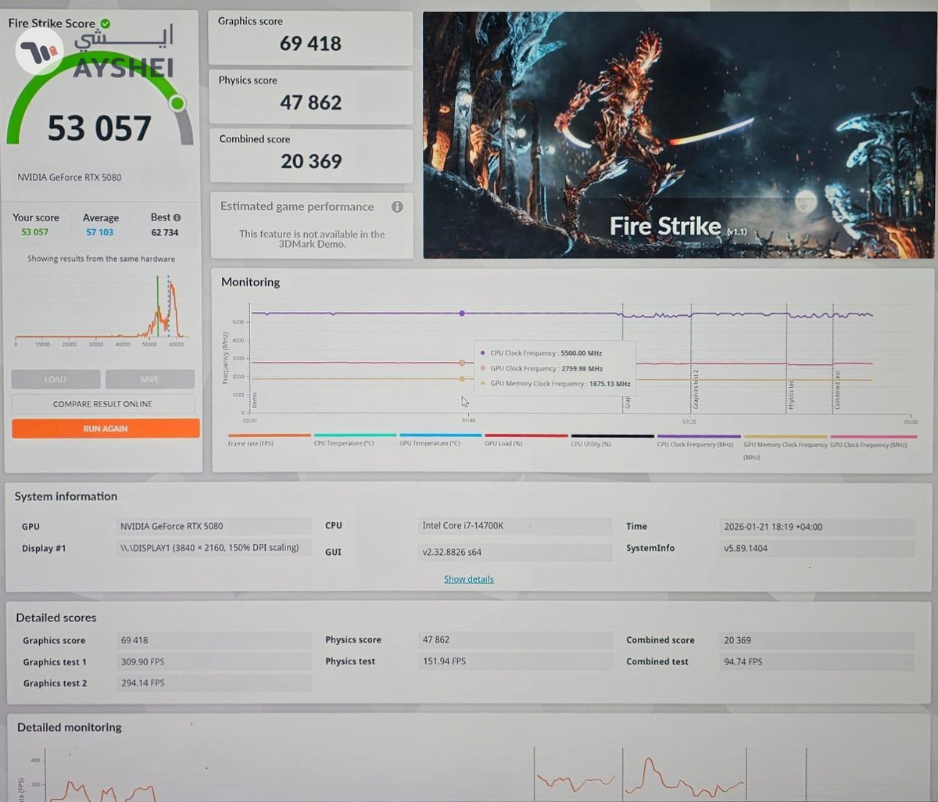
Task: Click the green verified checkmark beside Fire Strike Score
Action: pyautogui.click(x=106, y=23)
